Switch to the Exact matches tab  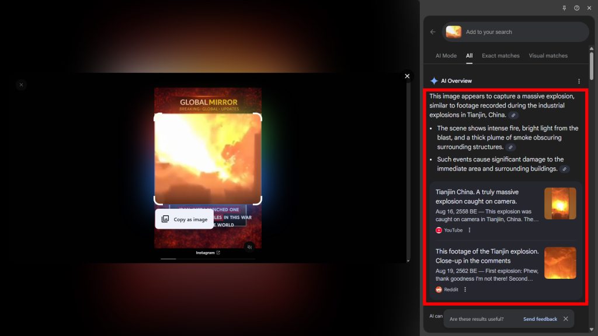[500, 55]
